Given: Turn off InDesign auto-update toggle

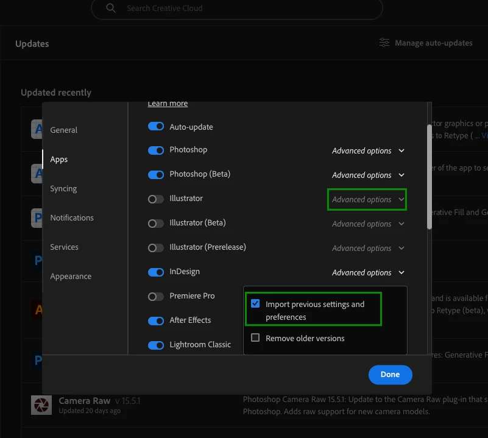Looking at the screenshot, I should point(156,272).
